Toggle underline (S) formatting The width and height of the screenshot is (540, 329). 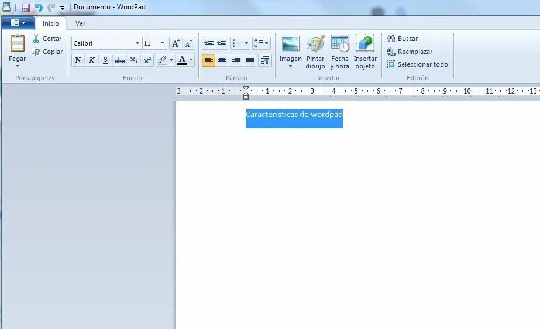click(105, 60)
